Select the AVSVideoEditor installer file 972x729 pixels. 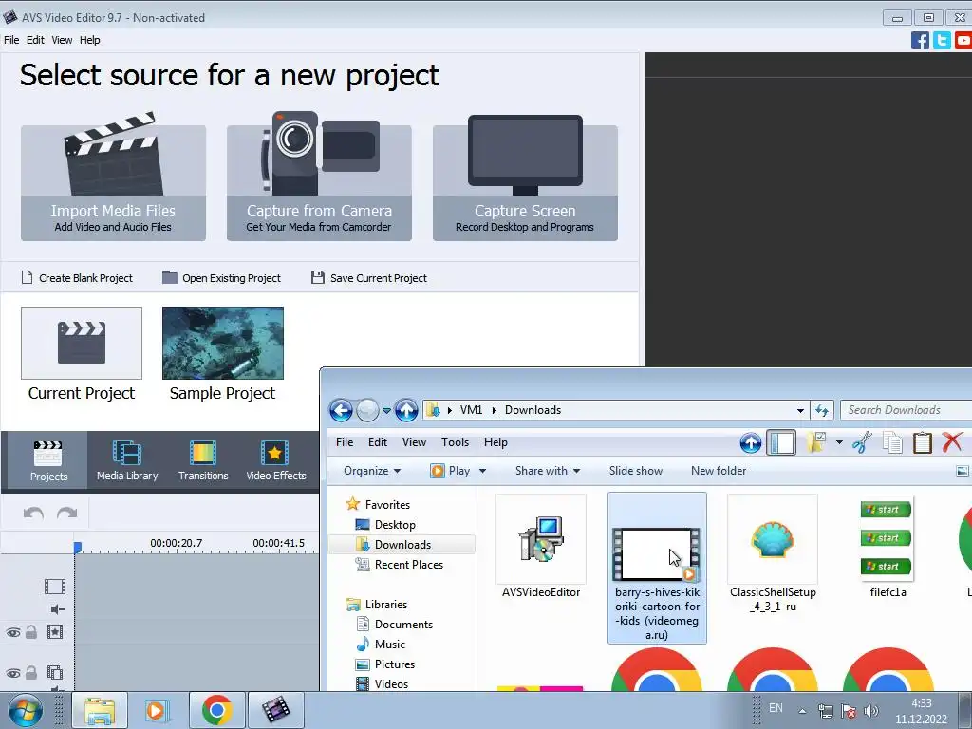pyautogui.click(x=541, y=548)
